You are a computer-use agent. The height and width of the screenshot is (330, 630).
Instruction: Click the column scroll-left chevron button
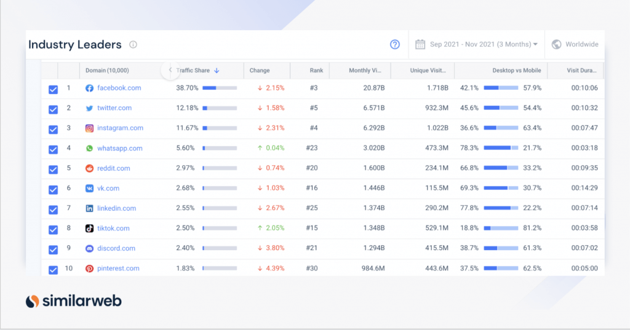coord(170,70)
